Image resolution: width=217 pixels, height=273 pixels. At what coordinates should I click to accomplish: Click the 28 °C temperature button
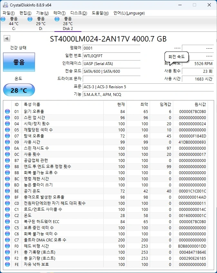tap(19, 90)
